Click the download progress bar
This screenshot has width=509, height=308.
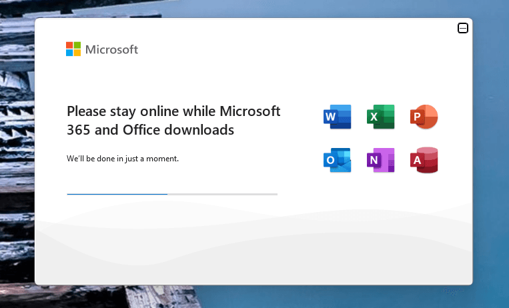point(172,194)
